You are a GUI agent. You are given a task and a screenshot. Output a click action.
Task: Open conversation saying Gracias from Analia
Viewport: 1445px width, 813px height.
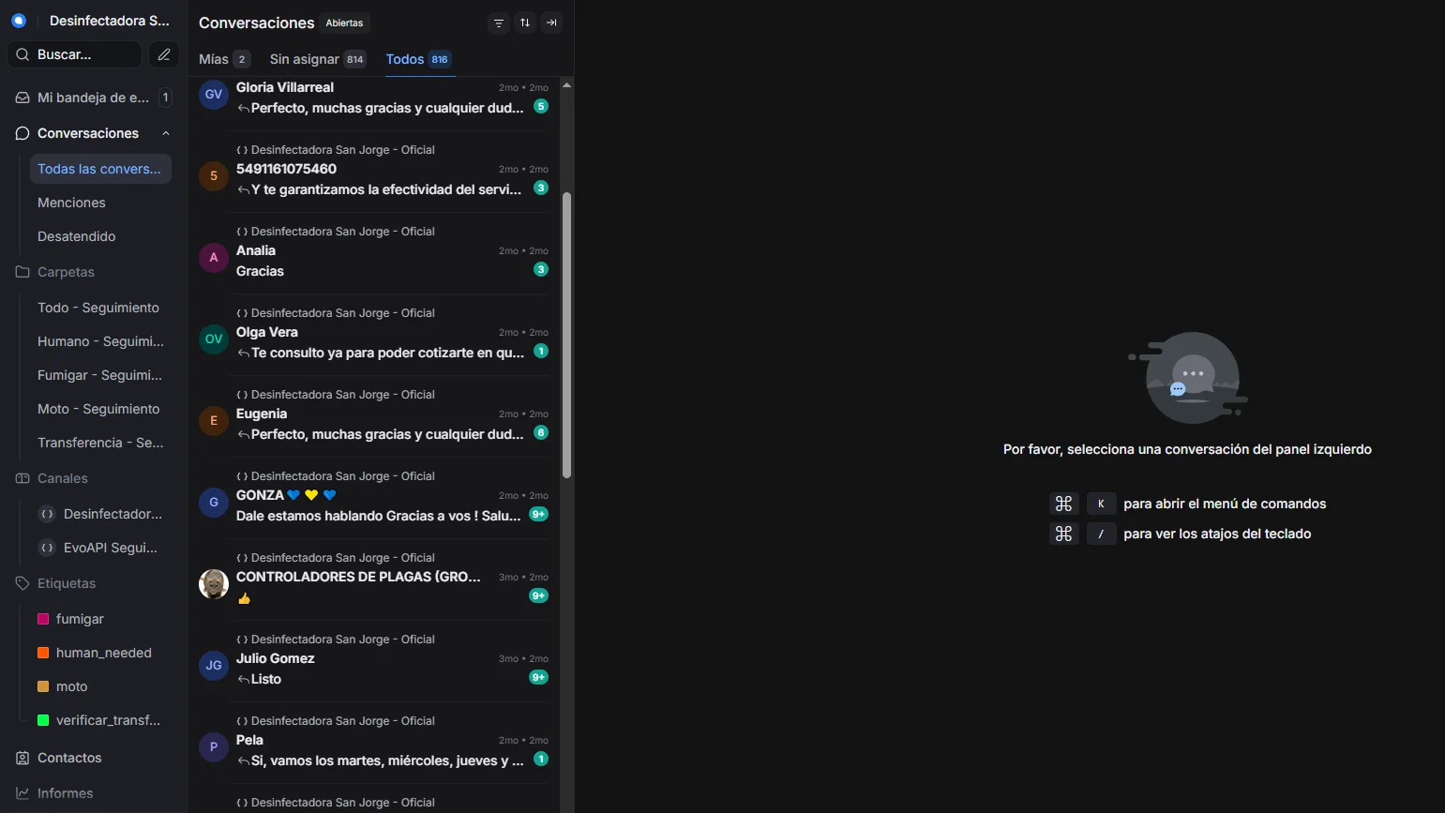tap(373, 253)
